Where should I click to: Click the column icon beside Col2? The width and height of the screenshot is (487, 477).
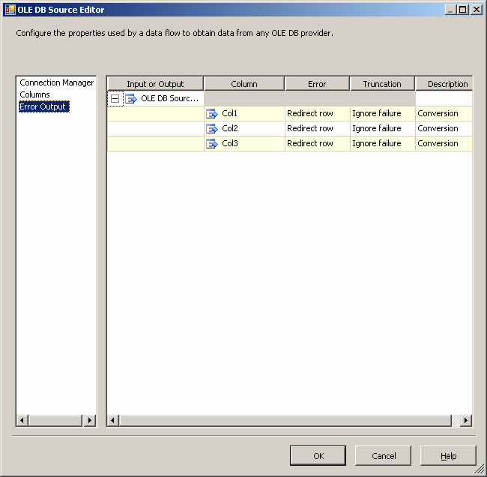click(x=212, y=128)
